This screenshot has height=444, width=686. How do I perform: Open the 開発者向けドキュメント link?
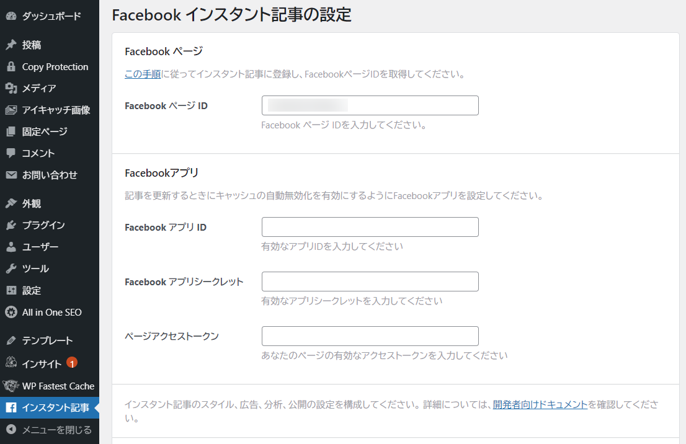click(x=540, y=404)
